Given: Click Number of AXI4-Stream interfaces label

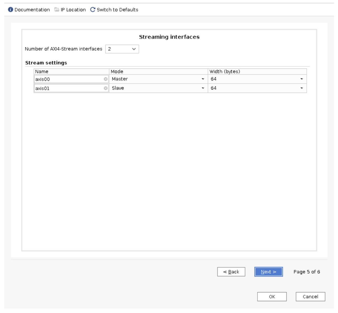Looking at the screenshot, I should click(63, 49).
